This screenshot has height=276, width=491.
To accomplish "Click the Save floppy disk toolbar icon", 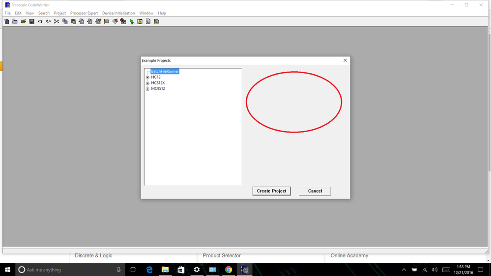I will click(x=31, y=21).
